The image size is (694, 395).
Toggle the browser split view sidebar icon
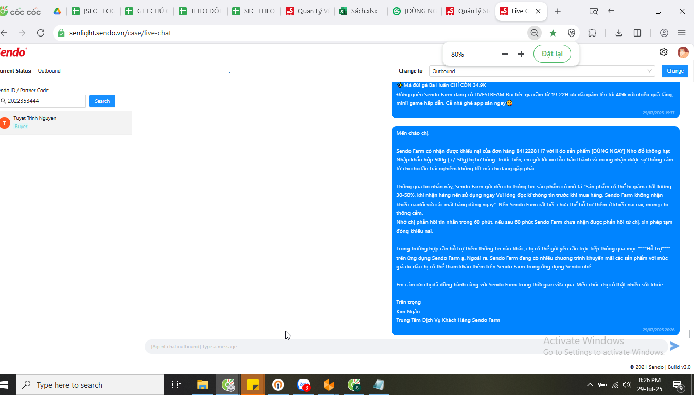pos(637,33)
